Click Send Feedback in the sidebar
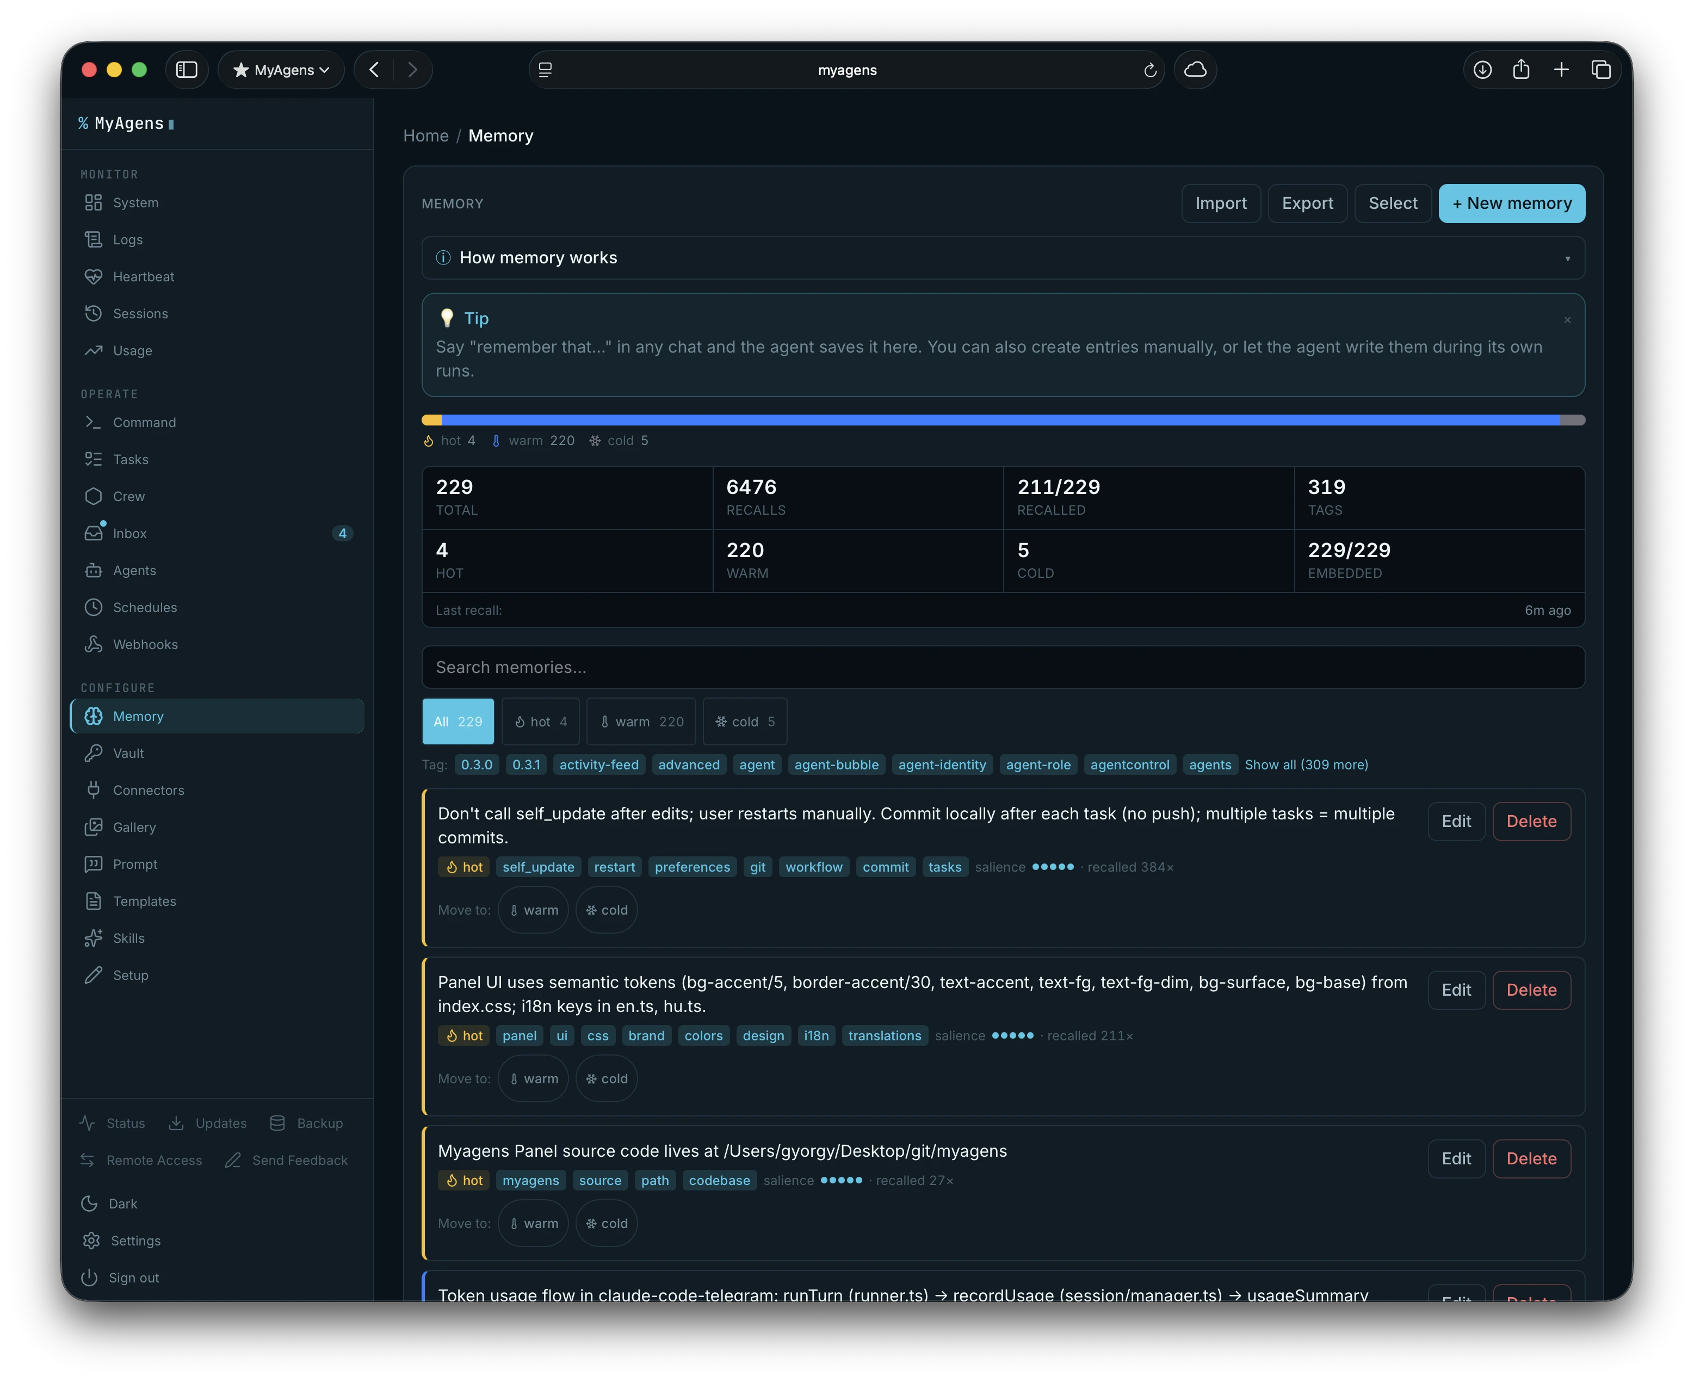This screenshot has width=1694, height=1382. (x=287, y=1161)
